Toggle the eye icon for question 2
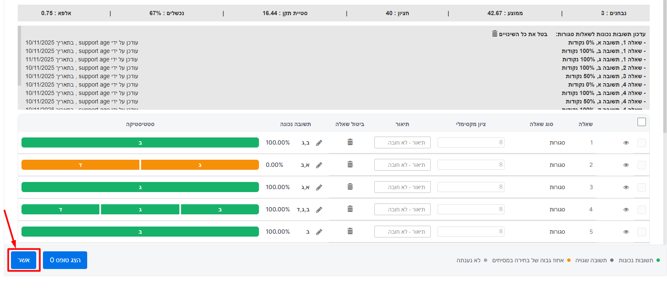 (x=626, y=165)
